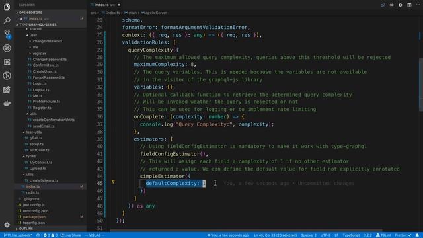The image size is (423, 238).
Task: Open package.json in explorer
Action: (34, 216)
